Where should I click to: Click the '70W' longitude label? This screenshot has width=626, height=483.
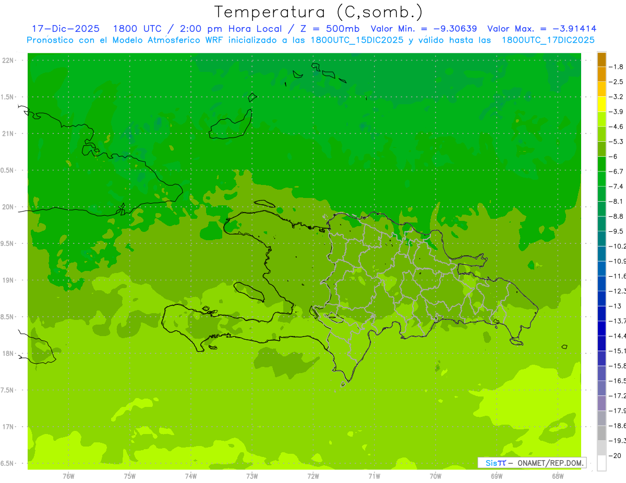436,475
